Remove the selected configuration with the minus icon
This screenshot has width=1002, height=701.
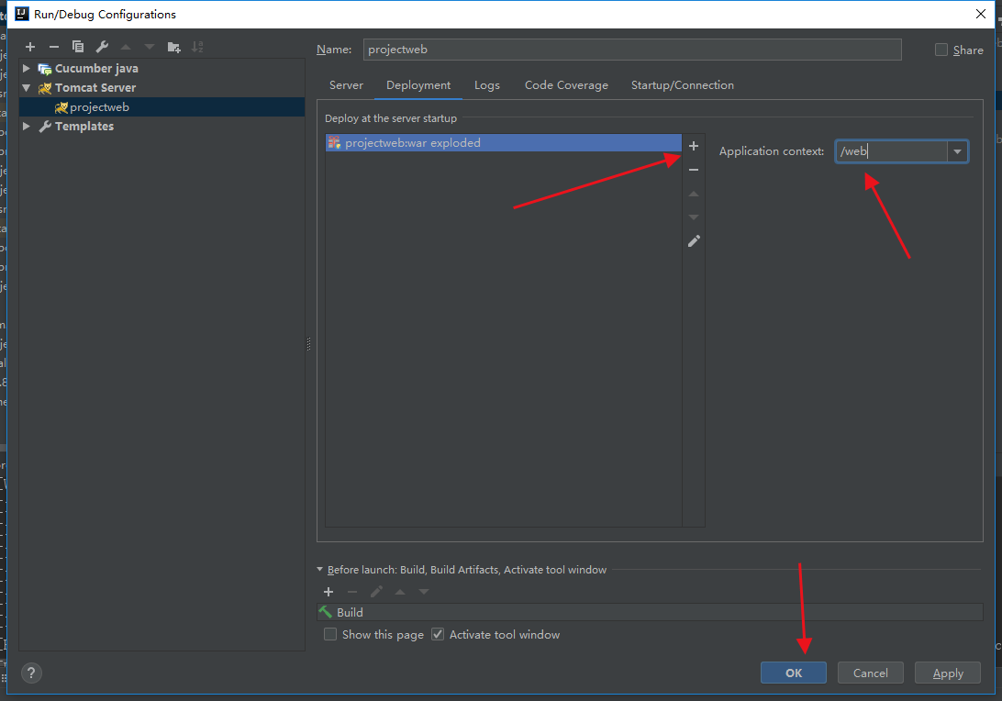coord(53,47)
